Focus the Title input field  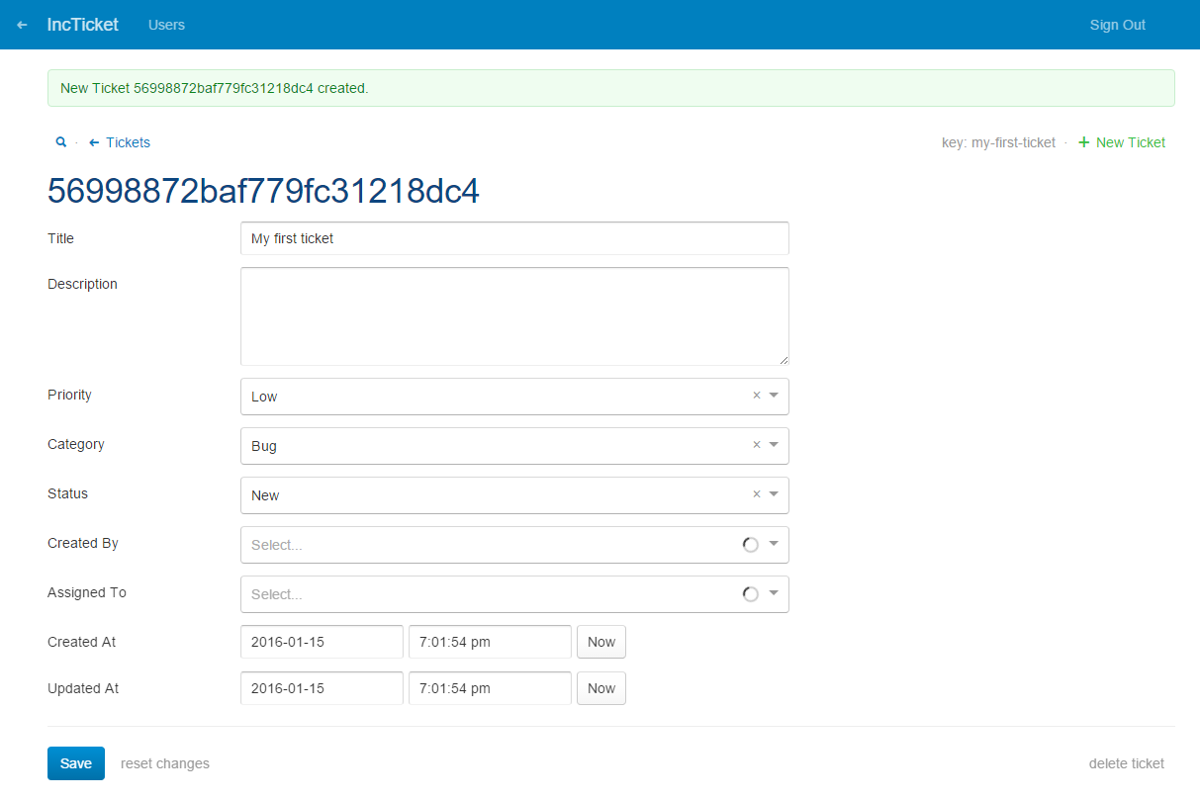point(514,238)
